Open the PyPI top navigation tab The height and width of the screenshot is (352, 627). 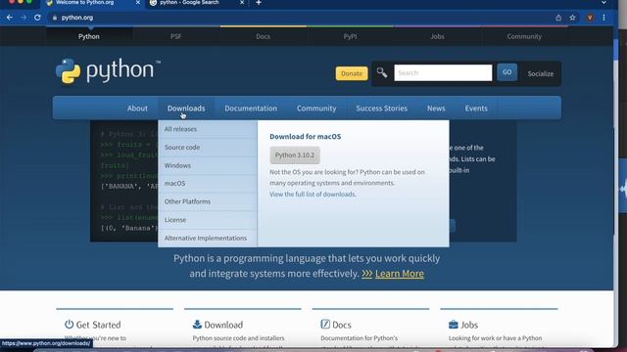[350, 36]
